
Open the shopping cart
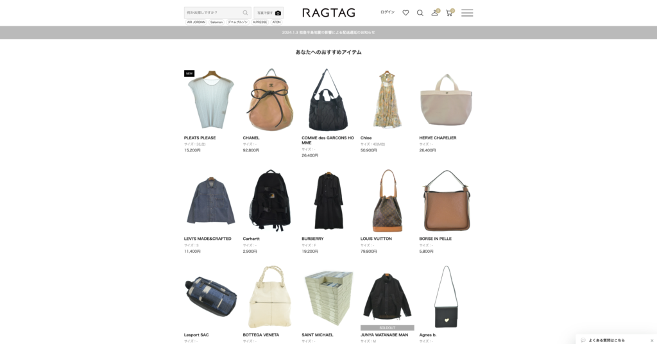[x=450, y=13]
